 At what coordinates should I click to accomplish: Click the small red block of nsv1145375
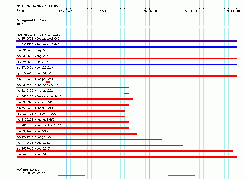[127, 93]
